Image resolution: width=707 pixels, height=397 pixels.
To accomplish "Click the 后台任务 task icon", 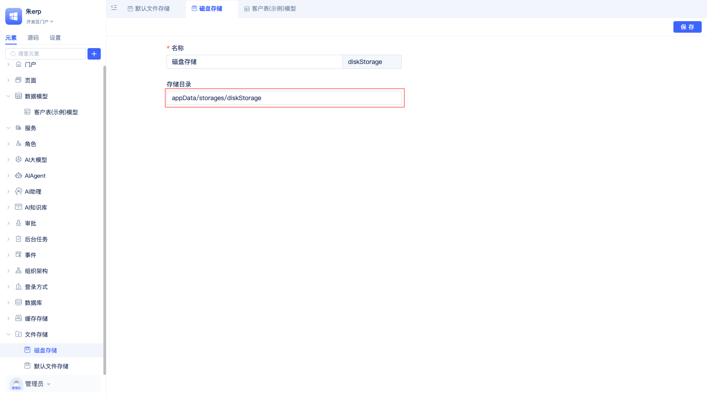I will click(x=19, y=239).
